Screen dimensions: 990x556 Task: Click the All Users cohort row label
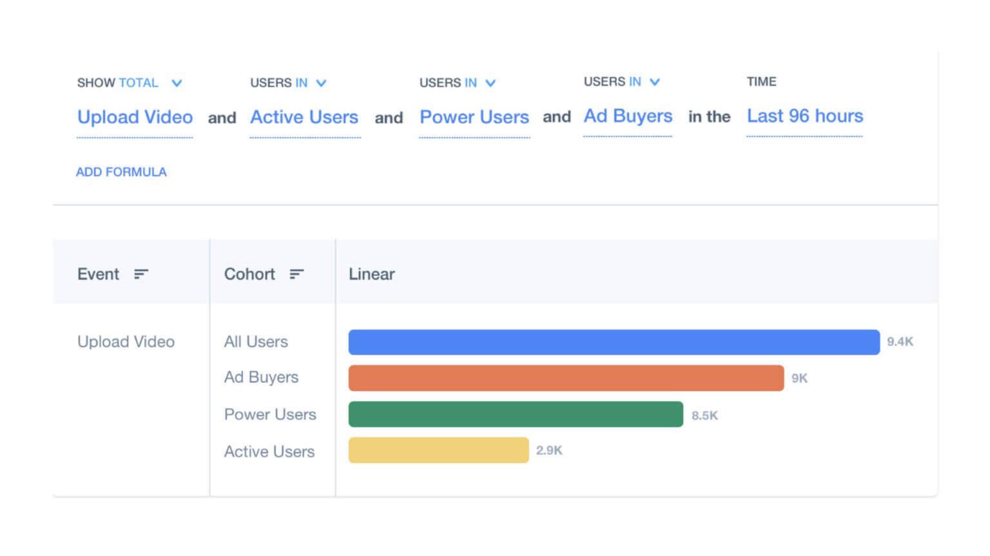255,342
